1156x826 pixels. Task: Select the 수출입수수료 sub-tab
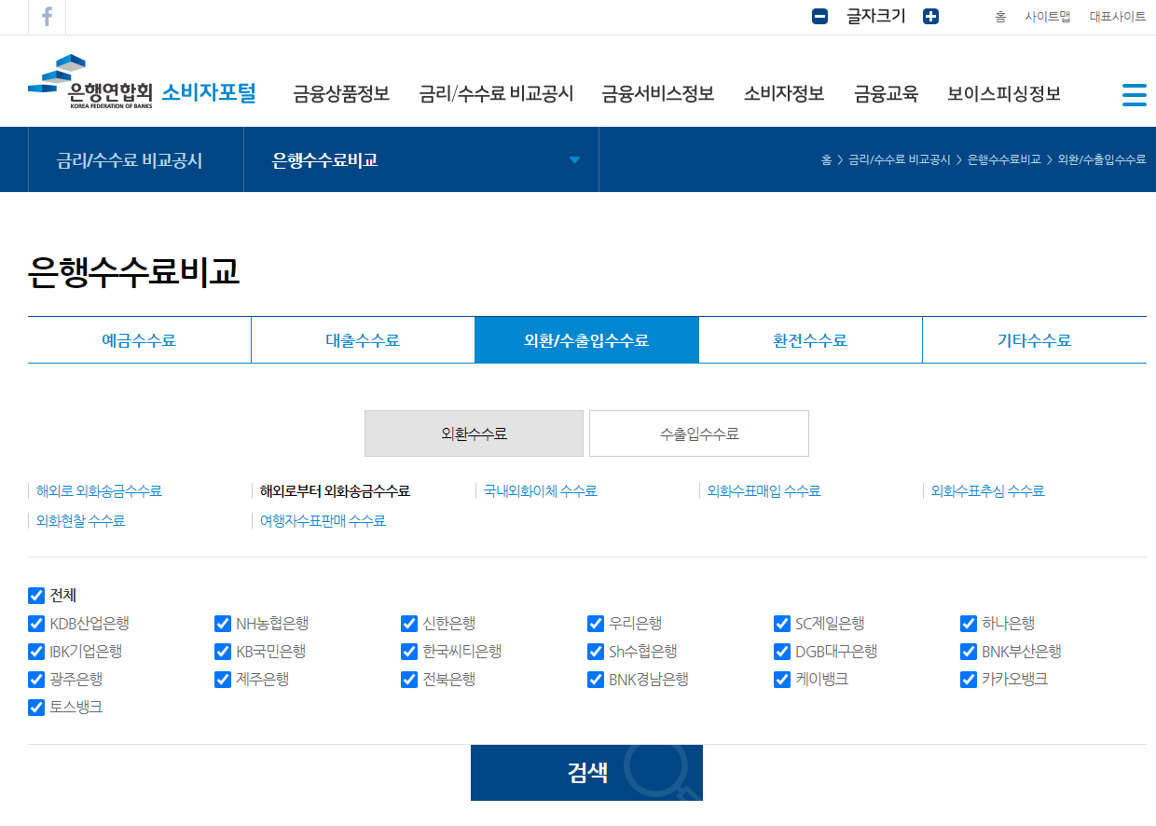698,433
